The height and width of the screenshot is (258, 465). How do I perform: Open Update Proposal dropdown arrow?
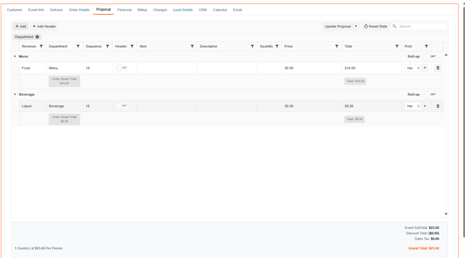pyautogui.click(x=356, y=26)
